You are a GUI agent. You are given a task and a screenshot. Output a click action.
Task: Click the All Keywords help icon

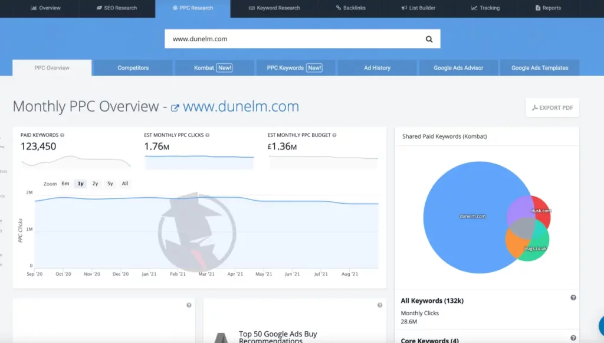click(573, 298)
